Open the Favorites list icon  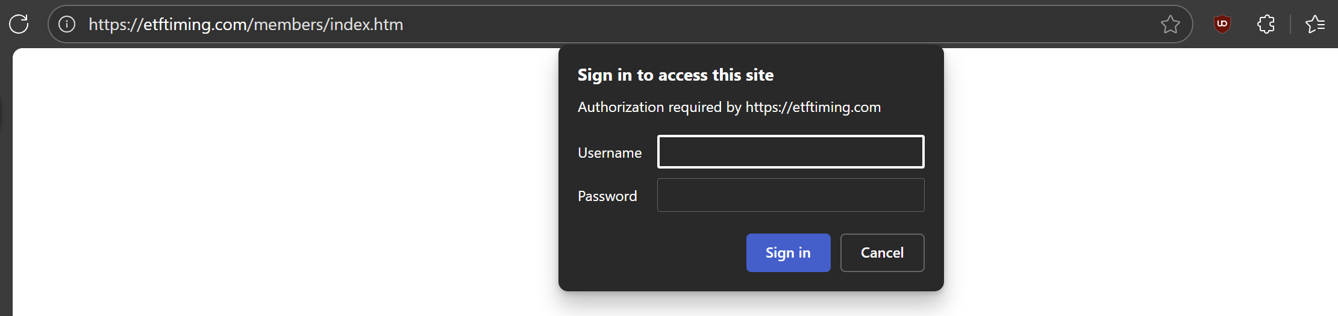[x=1315, y=24]
